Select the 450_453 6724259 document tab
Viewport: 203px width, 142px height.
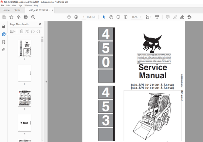[x=40, y=10]
